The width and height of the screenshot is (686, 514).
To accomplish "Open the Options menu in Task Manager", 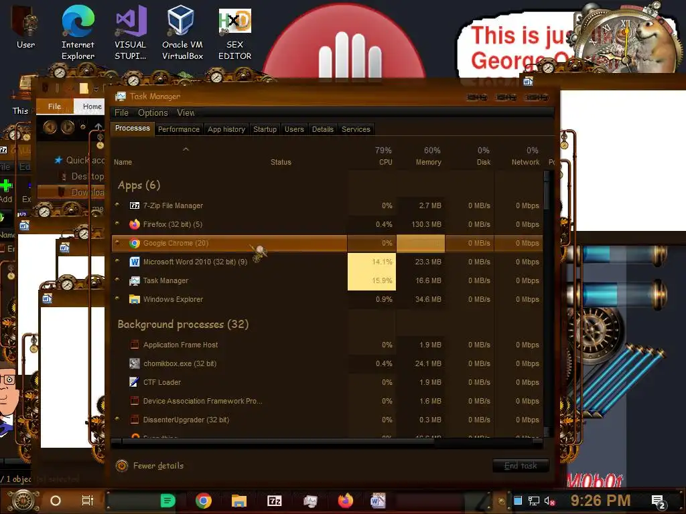I will 153,112.
